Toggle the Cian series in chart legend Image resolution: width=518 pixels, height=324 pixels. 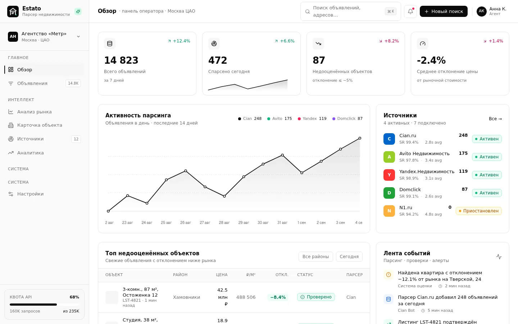point(250,119)
